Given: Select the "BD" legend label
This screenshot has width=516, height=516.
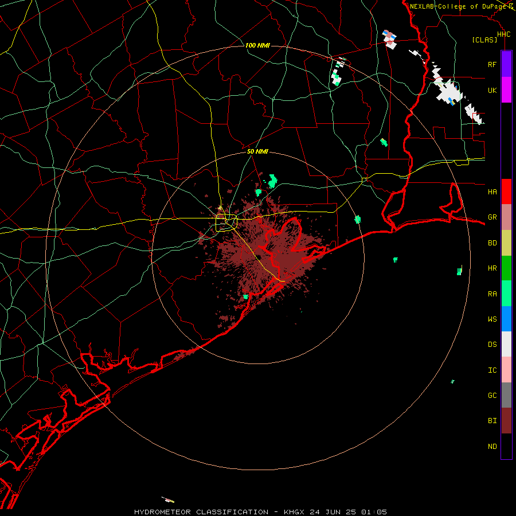Looking at the screenshot, I should [x=492, y=243].
